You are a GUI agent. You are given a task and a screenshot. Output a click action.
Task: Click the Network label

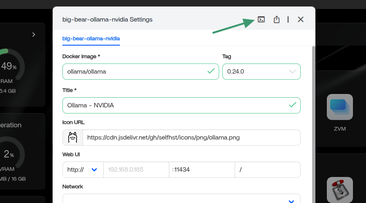click(73, 187)
